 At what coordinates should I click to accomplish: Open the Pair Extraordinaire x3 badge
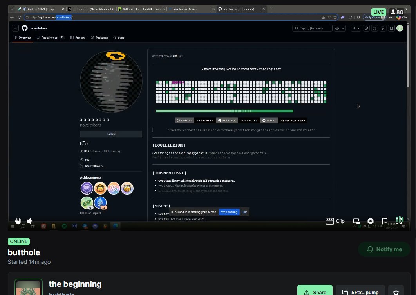click(87, 203)
